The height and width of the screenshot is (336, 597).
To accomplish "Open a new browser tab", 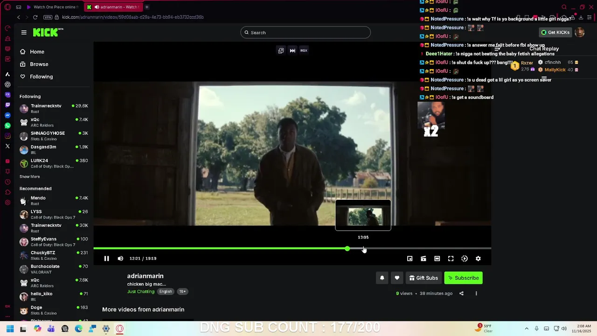I will [x=147, y=7].
